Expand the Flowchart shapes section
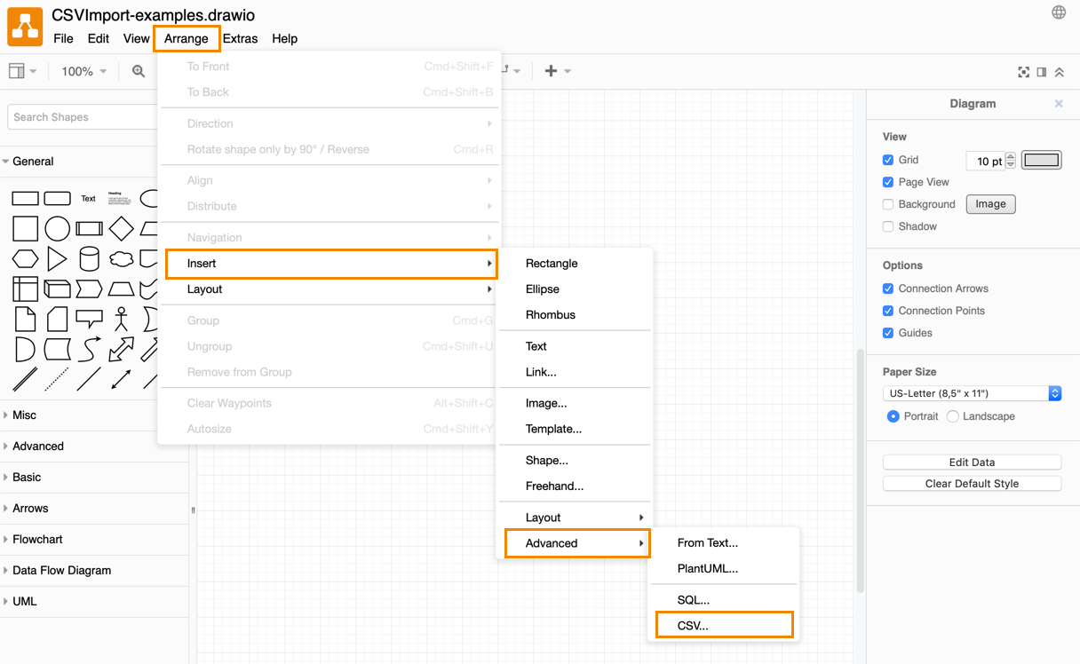The width and height of the screenshot is (1080, 664). tap(94, 540)
